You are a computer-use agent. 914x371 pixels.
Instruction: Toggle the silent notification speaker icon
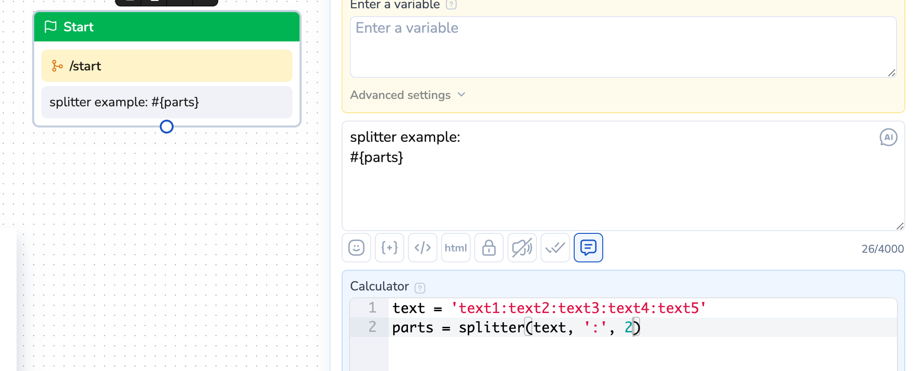pos(522,248)
